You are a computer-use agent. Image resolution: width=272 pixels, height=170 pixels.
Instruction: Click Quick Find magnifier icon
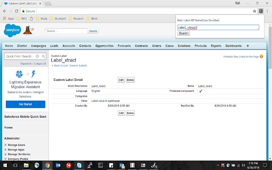pyautogui.click(x=43, y=56)
